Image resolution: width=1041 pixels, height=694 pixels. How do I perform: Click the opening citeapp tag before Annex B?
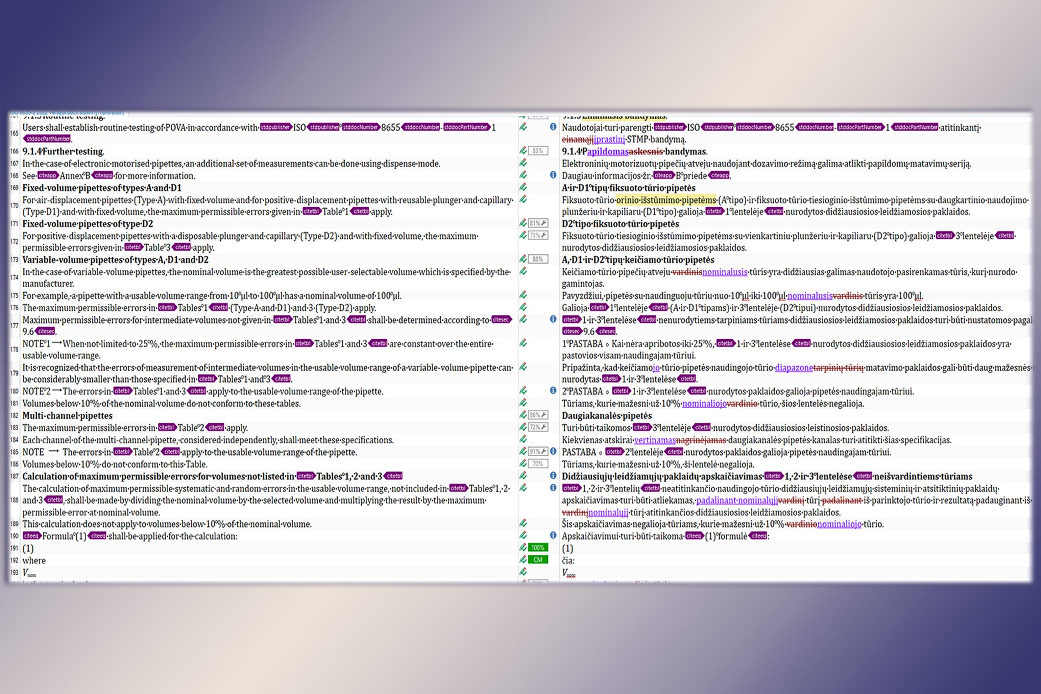(47, 175)
